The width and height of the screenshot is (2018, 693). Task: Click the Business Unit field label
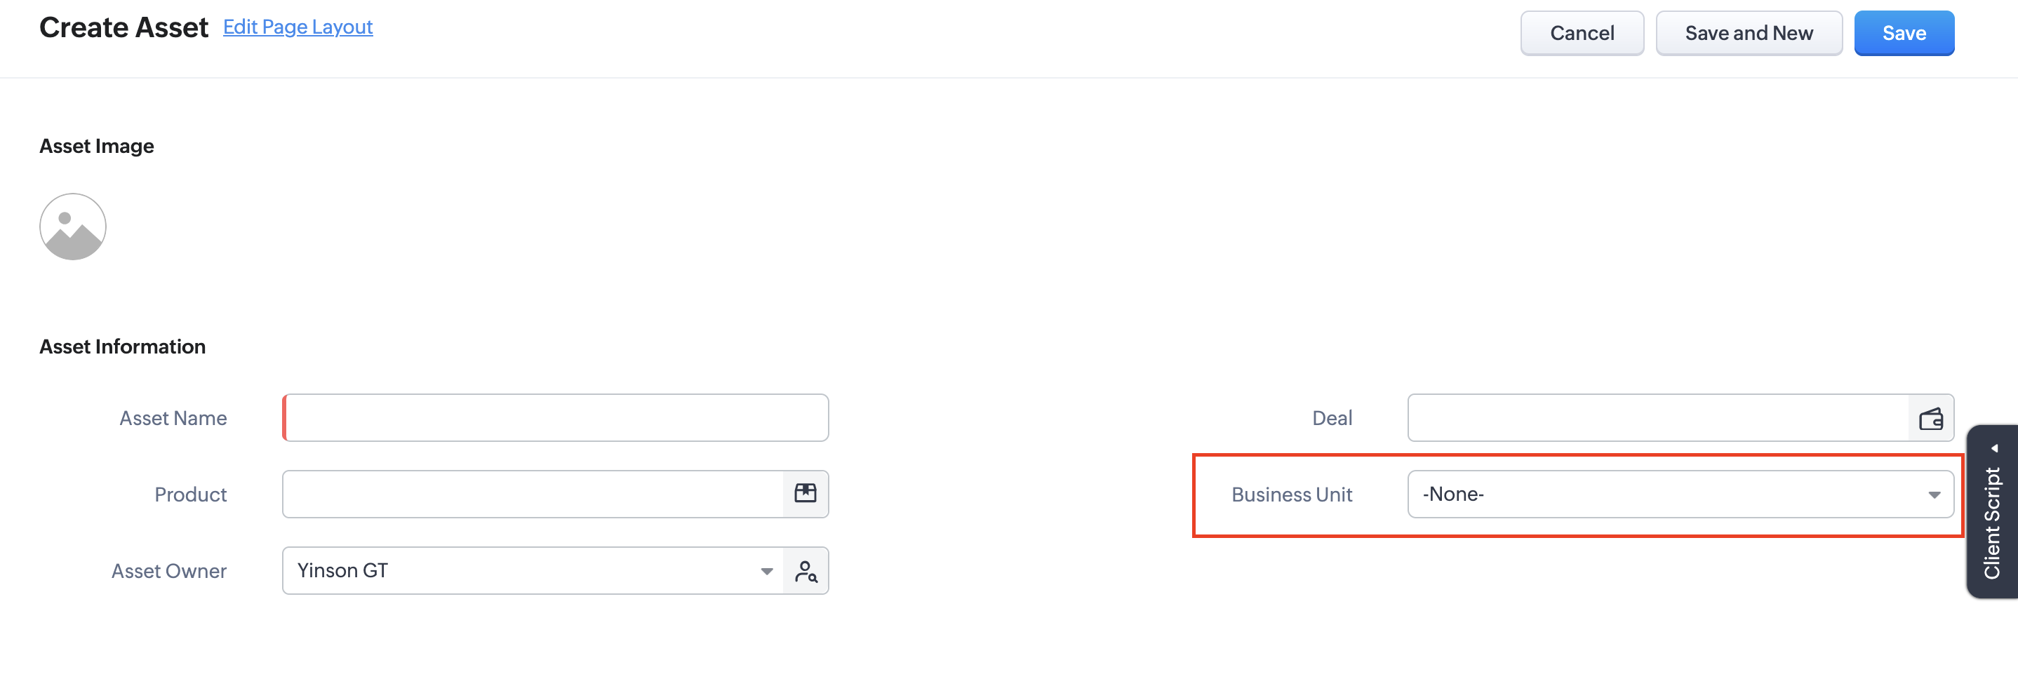[1291, 495]
